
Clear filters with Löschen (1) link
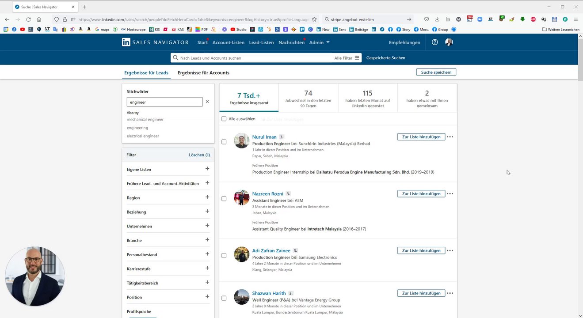click(199, 155)
